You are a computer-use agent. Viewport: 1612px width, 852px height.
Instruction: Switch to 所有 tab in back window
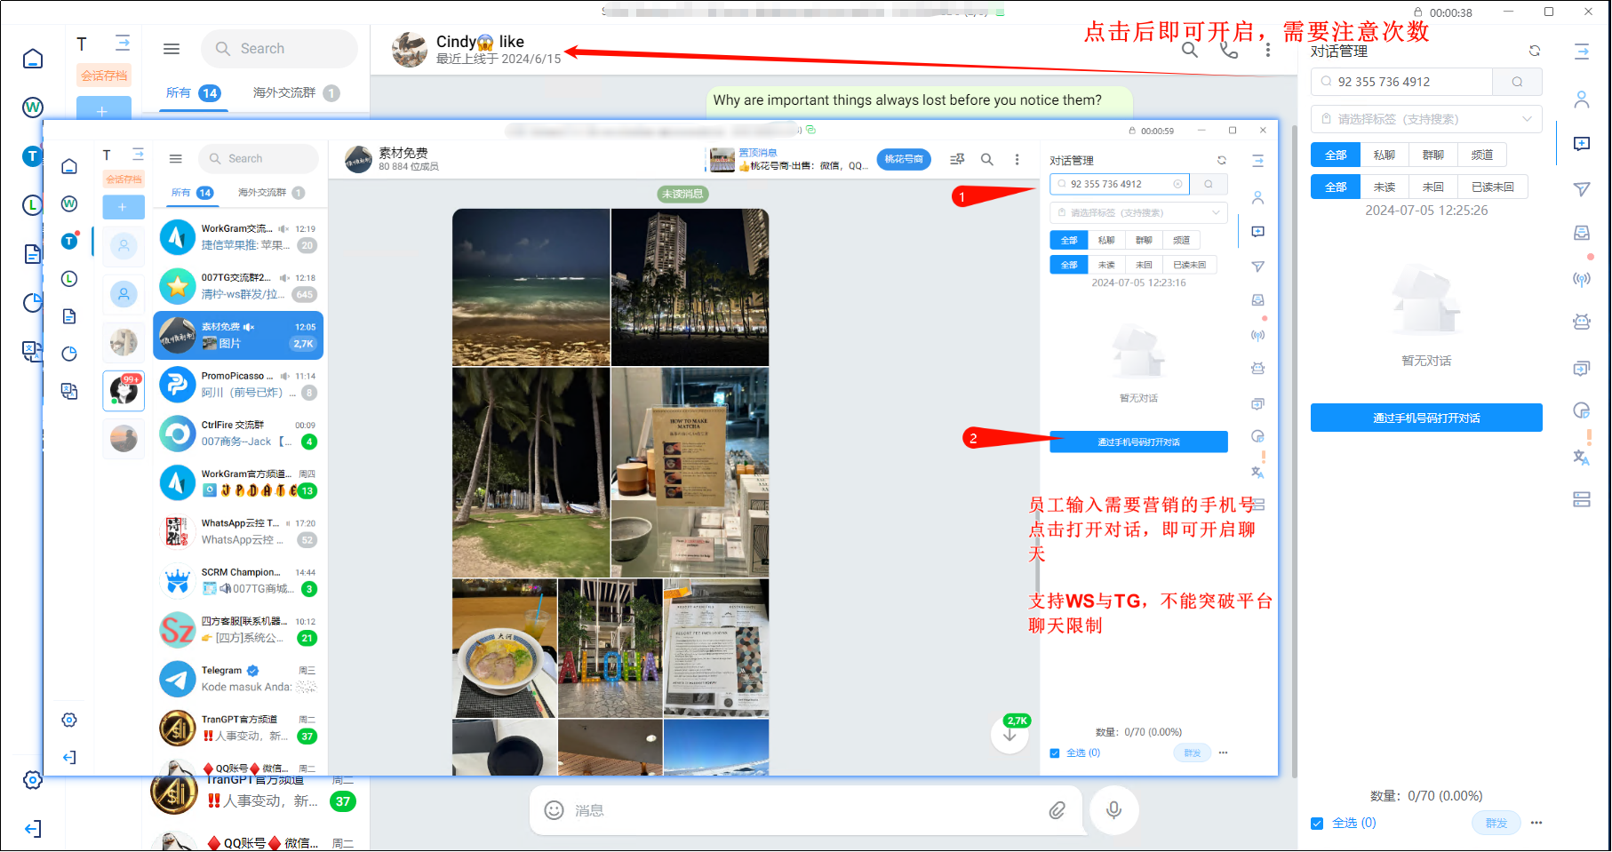coord(193,92)
